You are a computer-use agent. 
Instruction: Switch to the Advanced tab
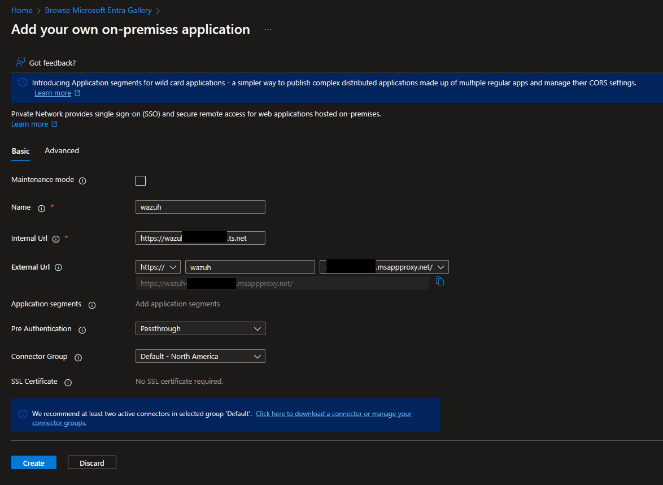click(x=62, y=151)
